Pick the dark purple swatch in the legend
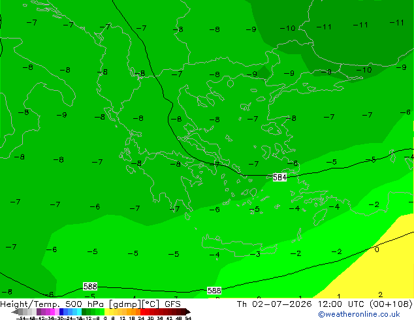The height and width of the screenshot is (320, 414). (x=39, y=312)
